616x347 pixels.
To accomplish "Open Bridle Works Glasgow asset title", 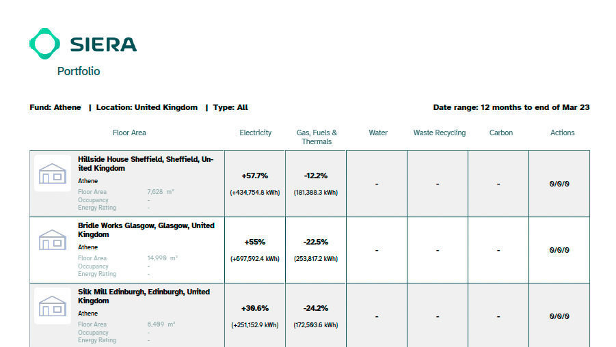I will (146, 230).
